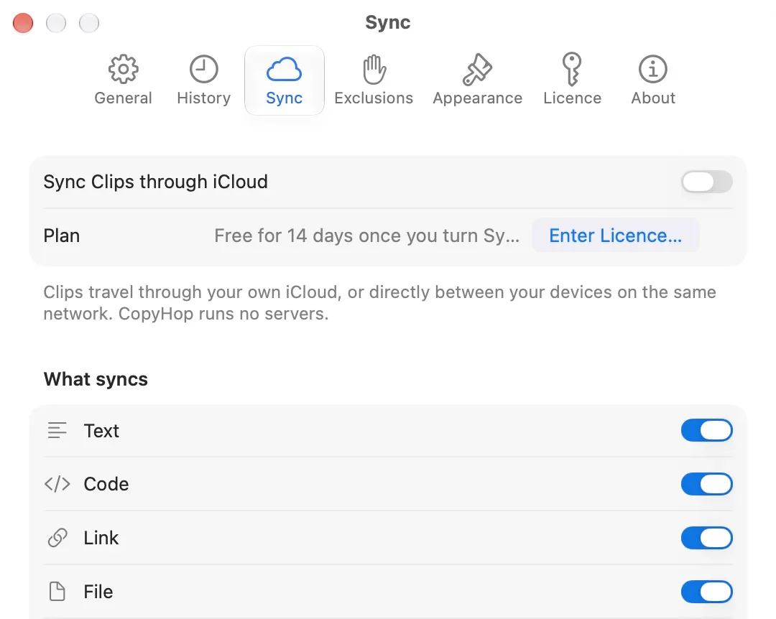Viewport: 776px width, 619px height.
Task: Enable Sync Clips through iCloud switch
Action: 707,182
